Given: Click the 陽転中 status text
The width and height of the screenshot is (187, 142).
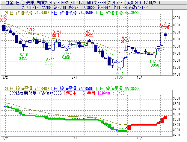Looking at the screenshot, I should [x=70, y=93].
